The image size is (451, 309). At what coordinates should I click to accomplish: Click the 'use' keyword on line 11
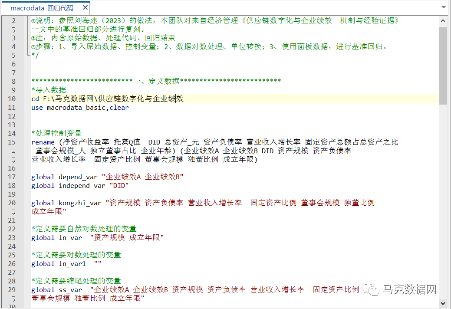37,108
